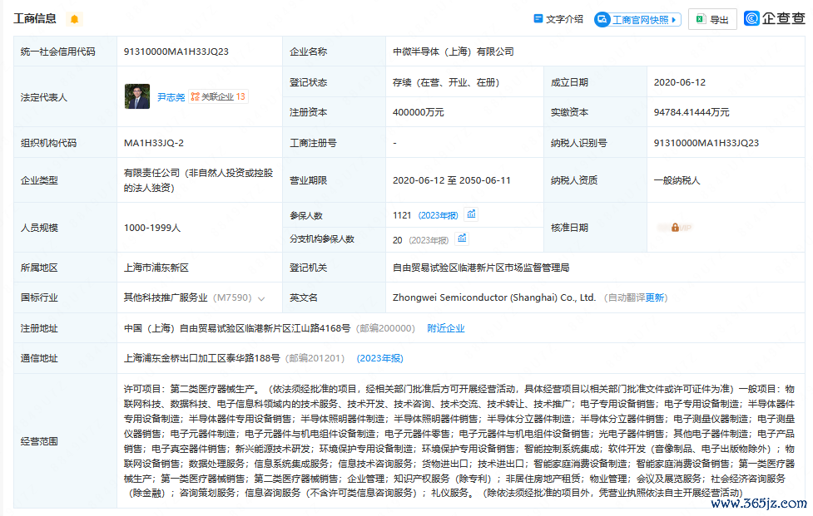
Task: Open the 2023年报 link after the 通信地址 address
Action: [380, 358]
